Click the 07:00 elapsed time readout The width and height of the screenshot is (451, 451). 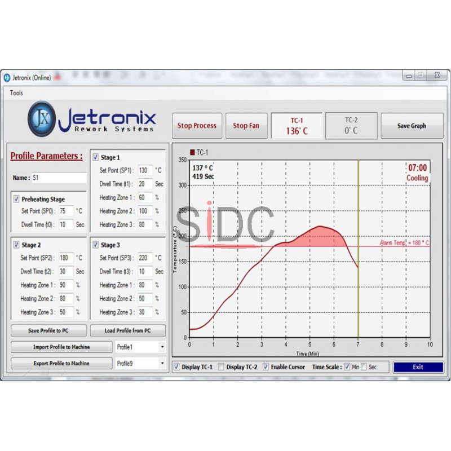coord(418,167)
